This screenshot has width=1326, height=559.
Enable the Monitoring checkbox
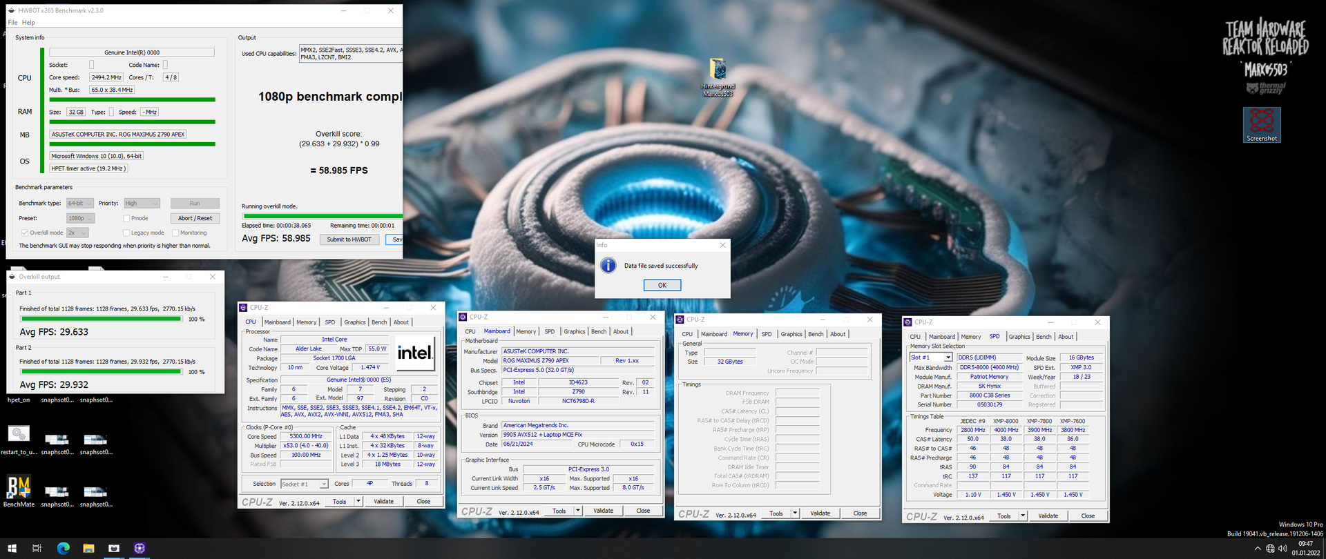click(x=175, y=233)
